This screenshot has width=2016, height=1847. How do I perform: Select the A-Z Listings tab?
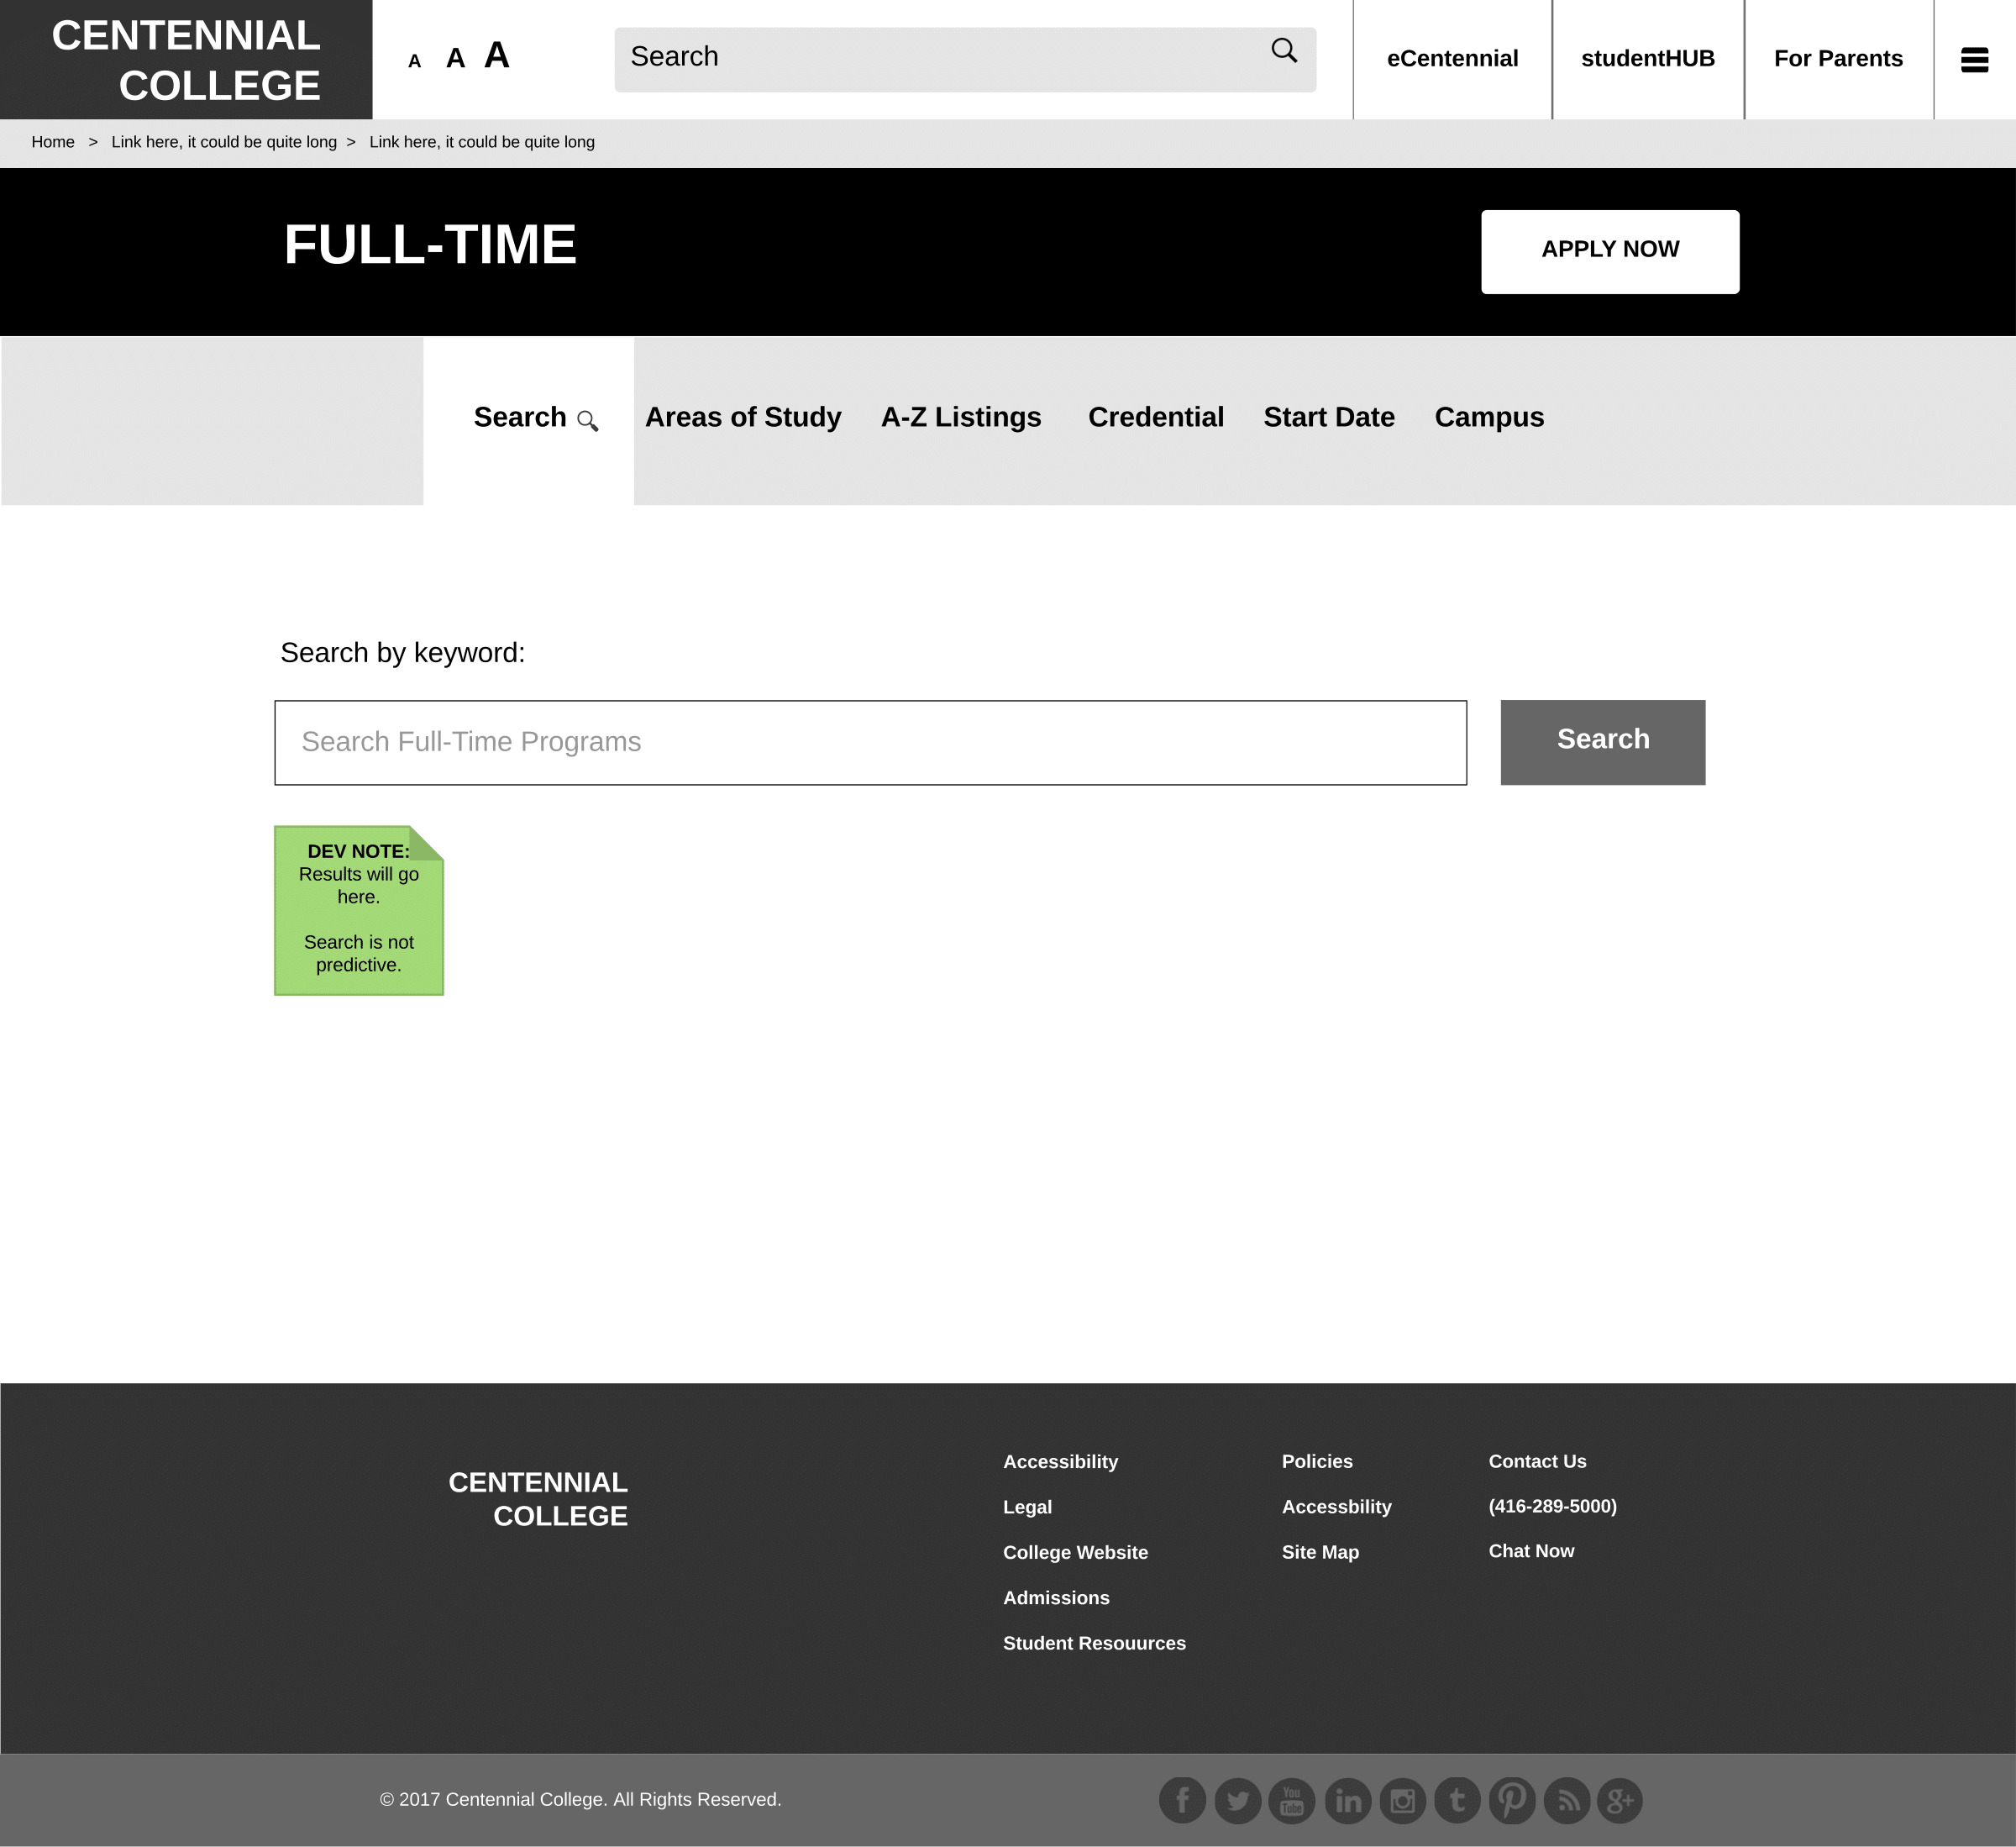pos(961,417)
